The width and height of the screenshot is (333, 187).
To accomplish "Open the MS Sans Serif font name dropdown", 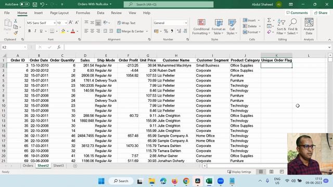I will 55,23.
